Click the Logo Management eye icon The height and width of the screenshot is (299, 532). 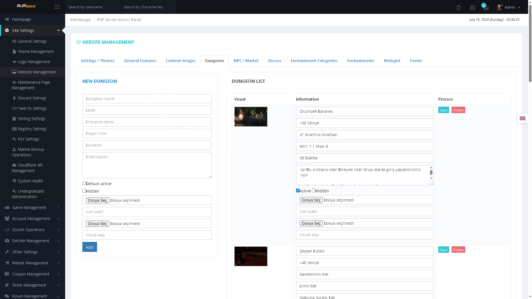tap(14, 62)
